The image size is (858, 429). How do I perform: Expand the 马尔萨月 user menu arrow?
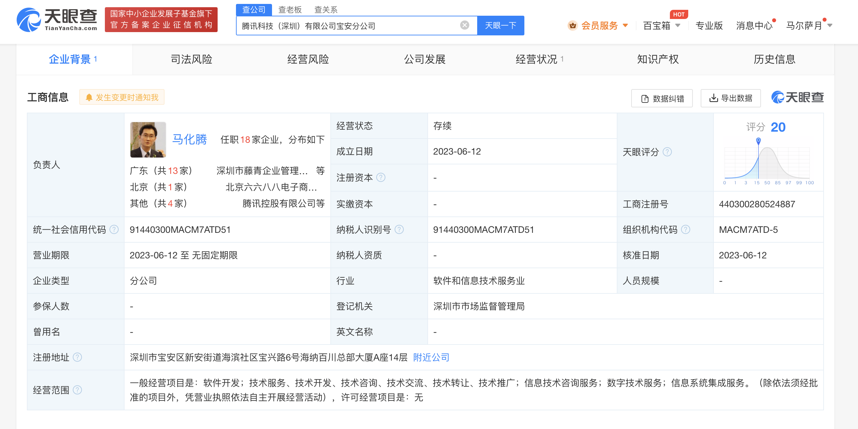point(830,25)
